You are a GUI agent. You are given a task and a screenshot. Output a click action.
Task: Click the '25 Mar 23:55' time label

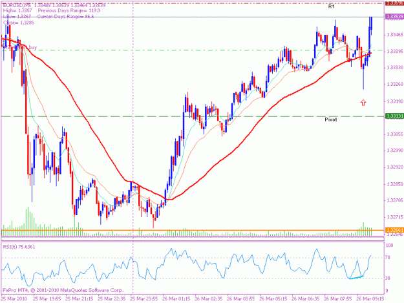[144, 299]
